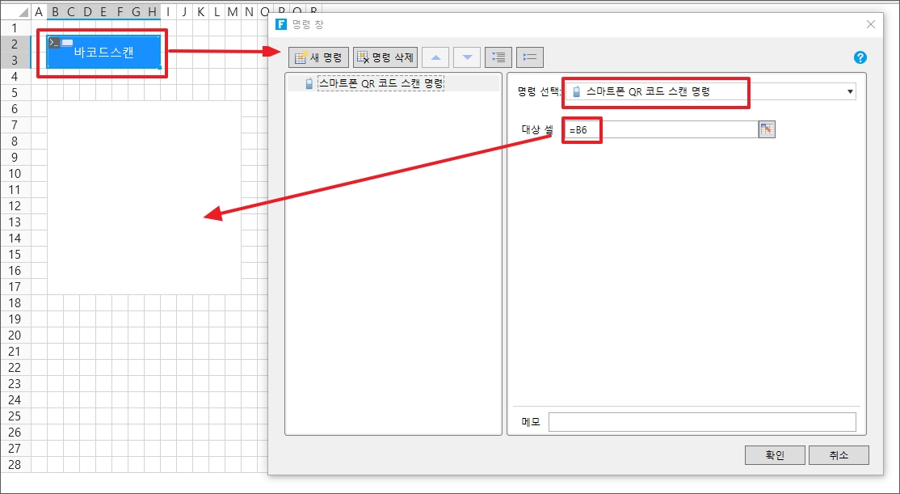Click the 바코드스캔 button on the sheet

[x=103, y=53]
